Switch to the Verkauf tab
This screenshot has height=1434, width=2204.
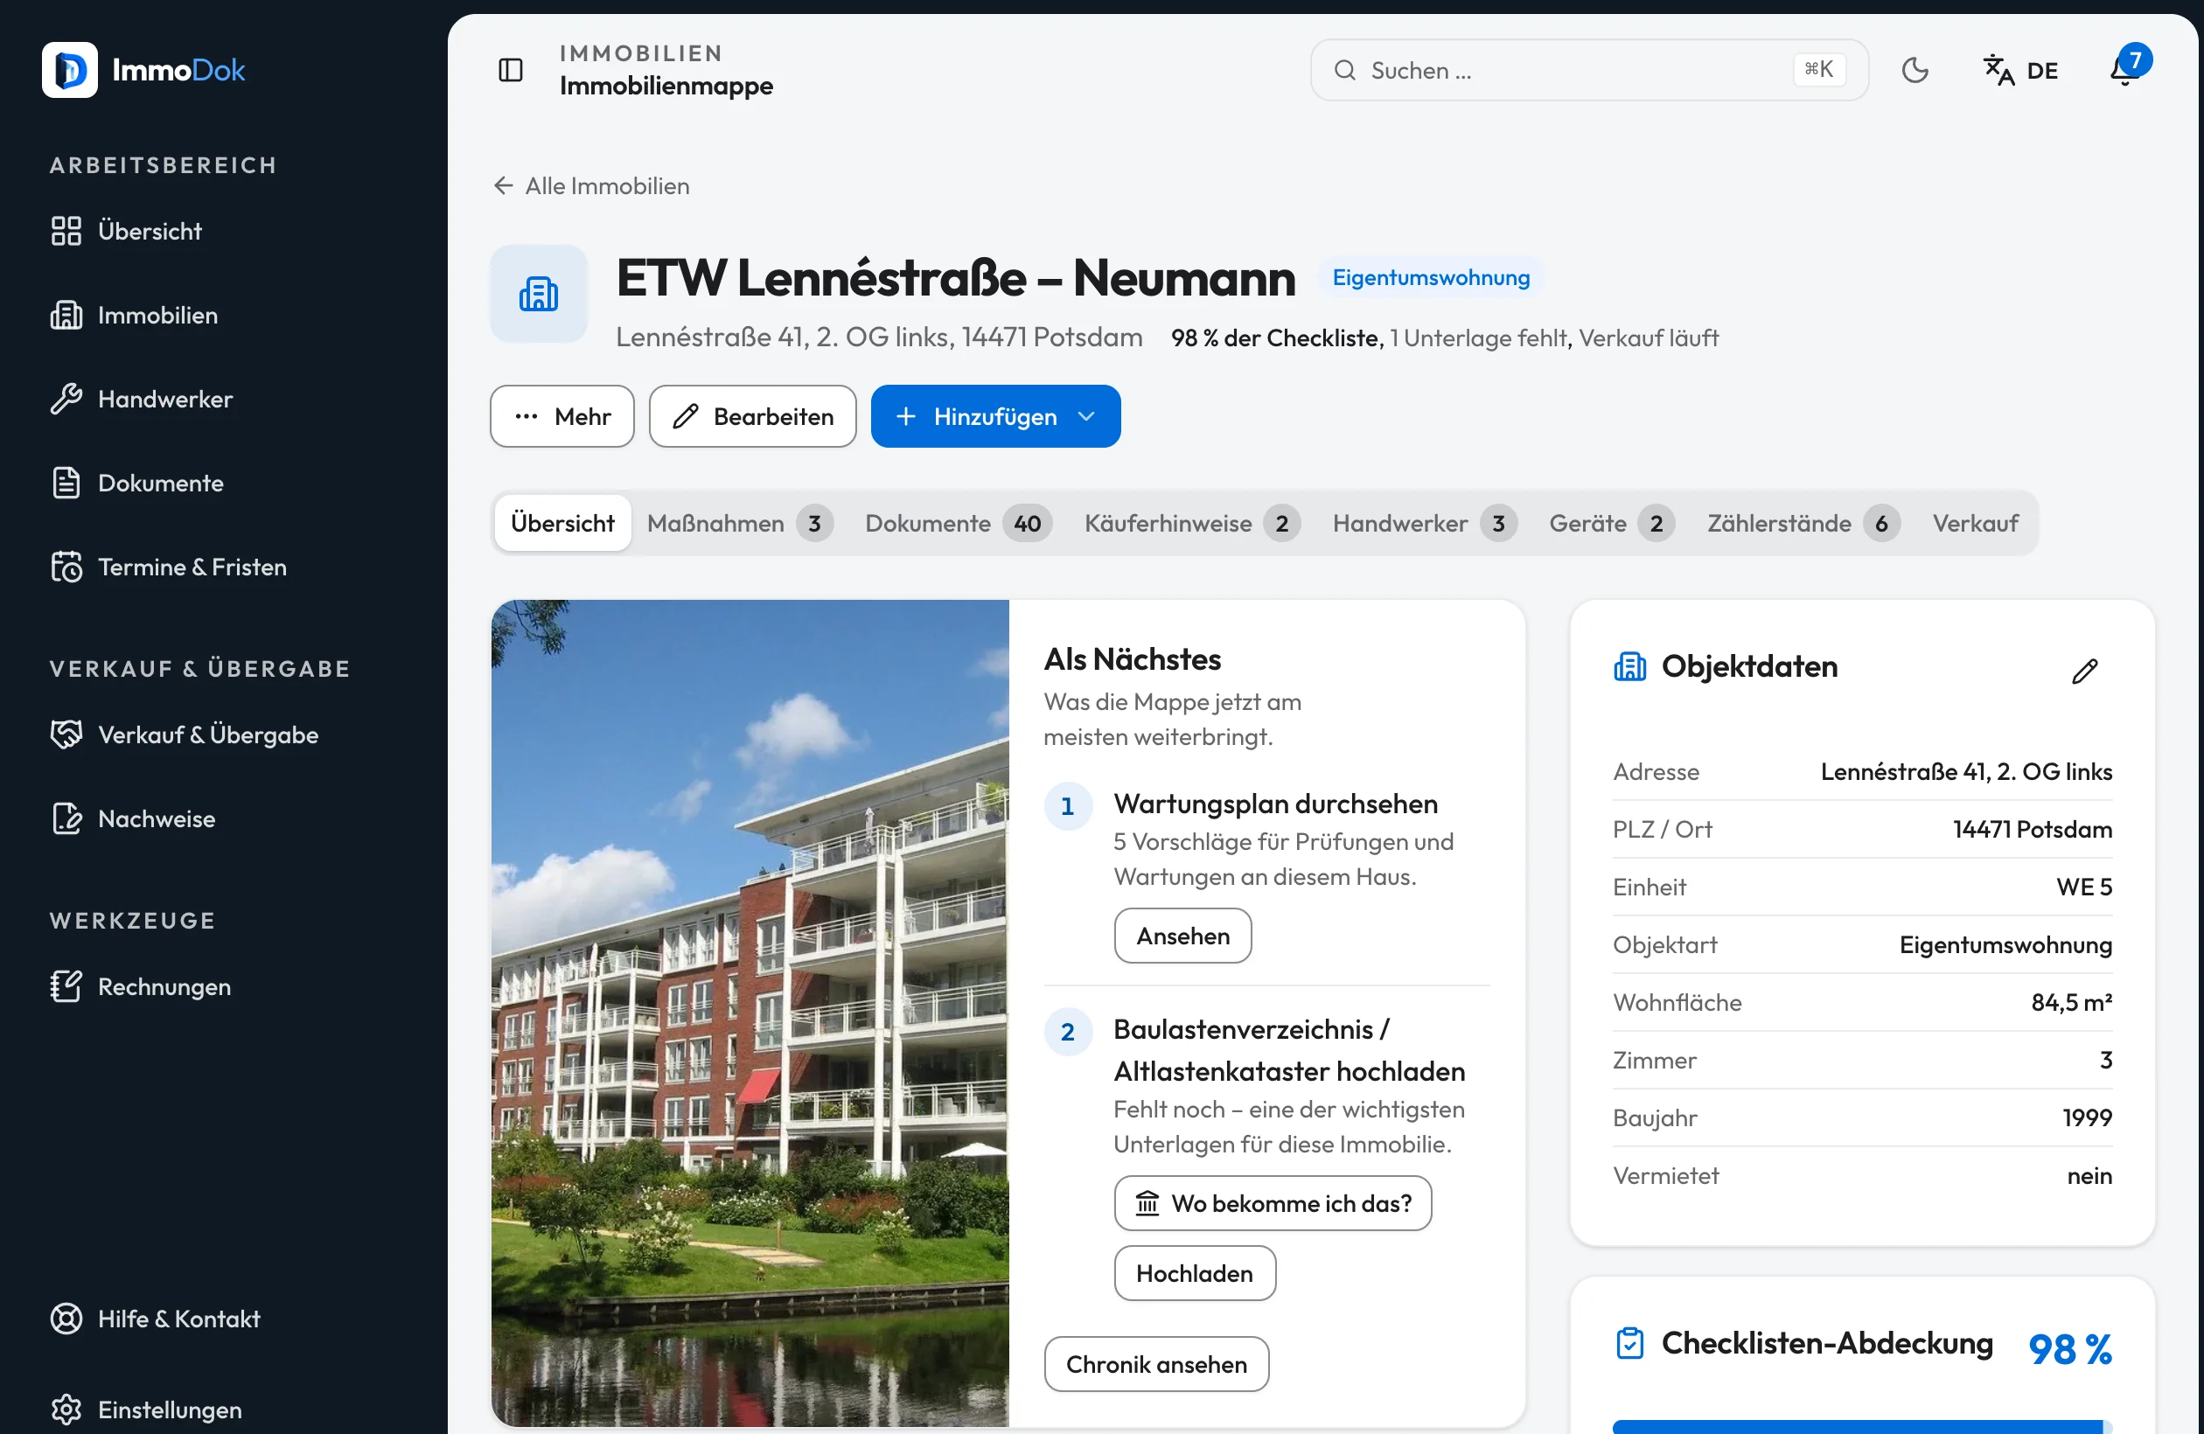(1975, 523)
